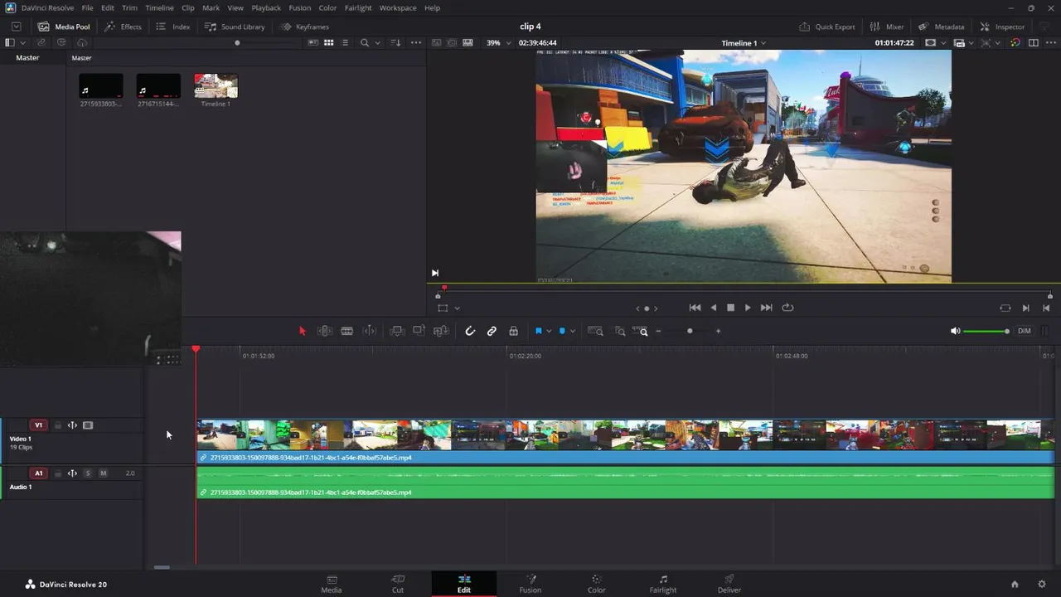Toggle linked selection chain icon

(x=492, y=331)
